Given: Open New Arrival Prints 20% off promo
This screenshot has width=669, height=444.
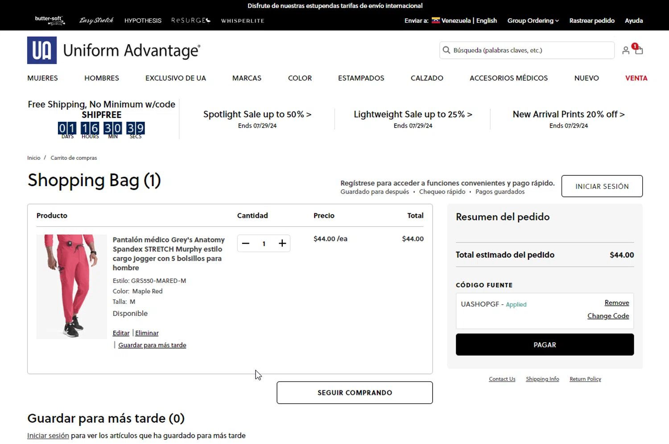Looking at the screenshot, I should click(x=569, y=114).
